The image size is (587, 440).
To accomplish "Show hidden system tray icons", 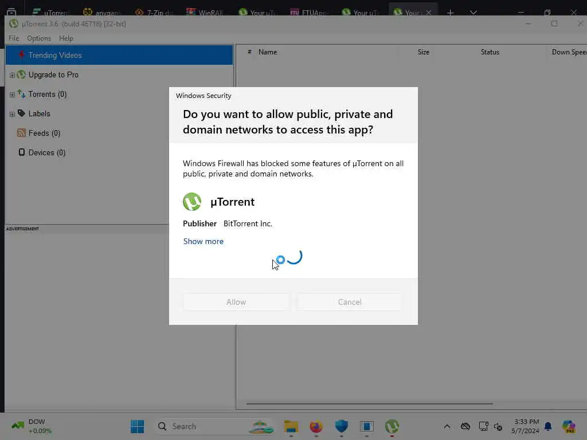I will (x=447, y=426).
